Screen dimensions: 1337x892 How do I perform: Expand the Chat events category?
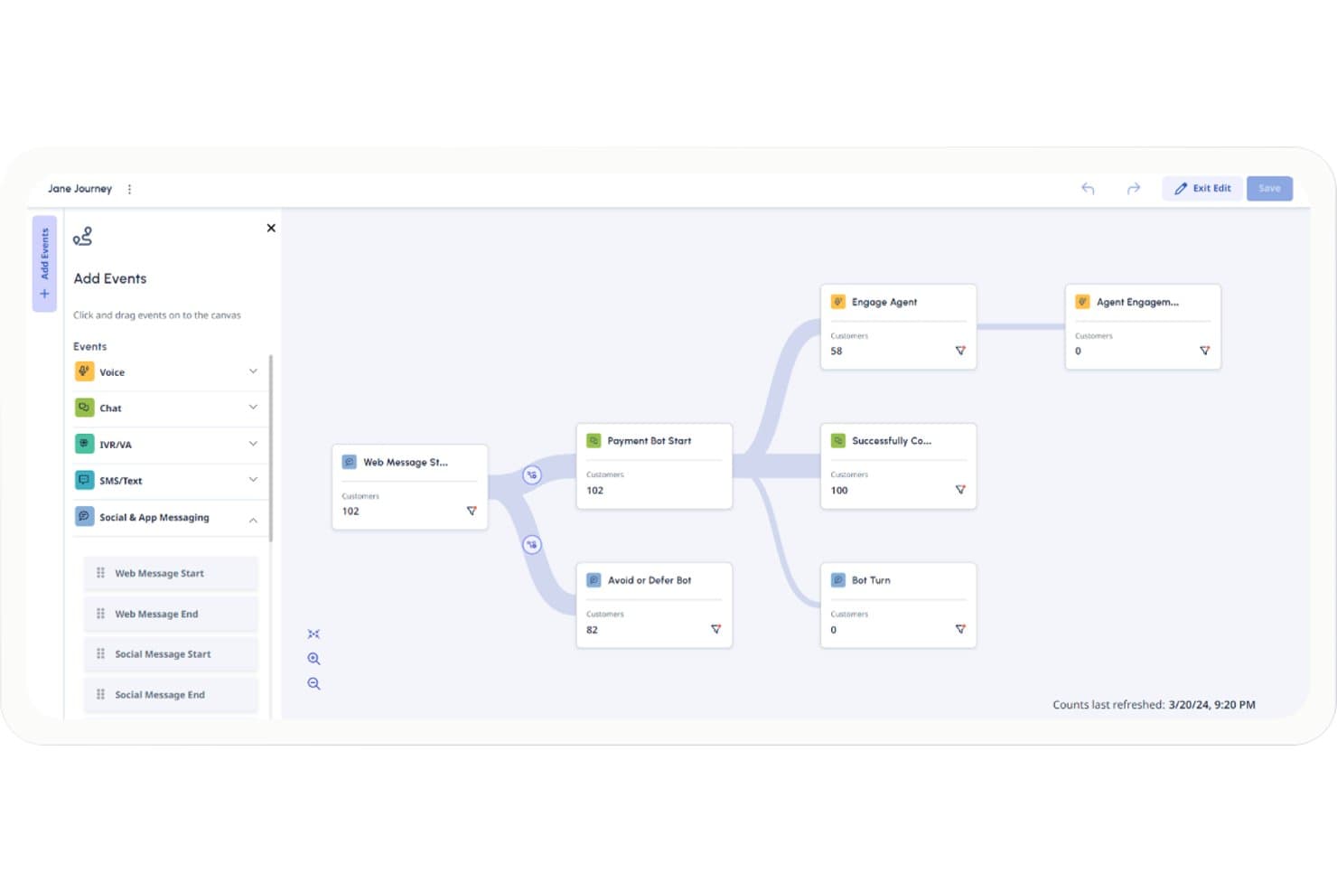click(253, 408)
